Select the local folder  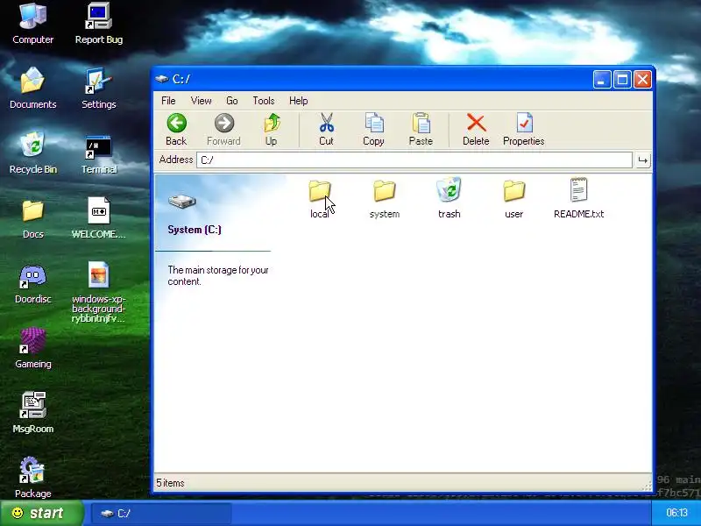click(320, 199)
